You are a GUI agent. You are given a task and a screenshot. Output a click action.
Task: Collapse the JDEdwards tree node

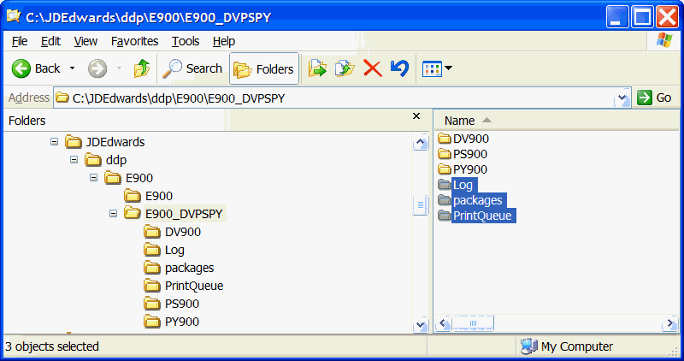[x=54, y=142]
